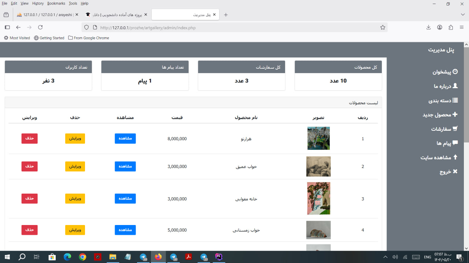Open Google Chrome from the taskbar
The height and width of the screenshot is (263, 469).
pyautogui.click(x=82, y=257)
